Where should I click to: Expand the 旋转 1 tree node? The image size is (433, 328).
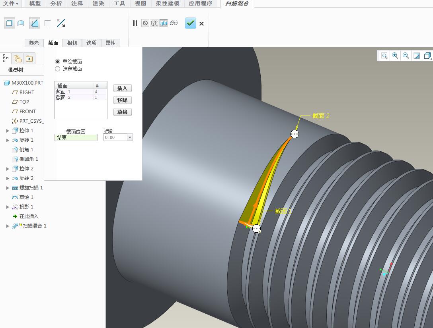click(x=8, y=140)
